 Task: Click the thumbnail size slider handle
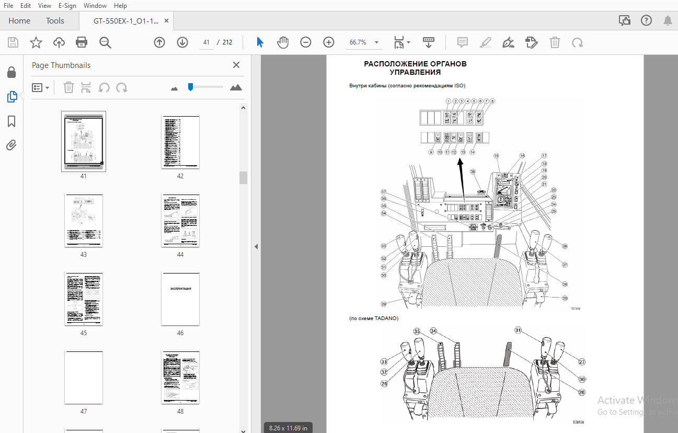click(x=191, y=87)
